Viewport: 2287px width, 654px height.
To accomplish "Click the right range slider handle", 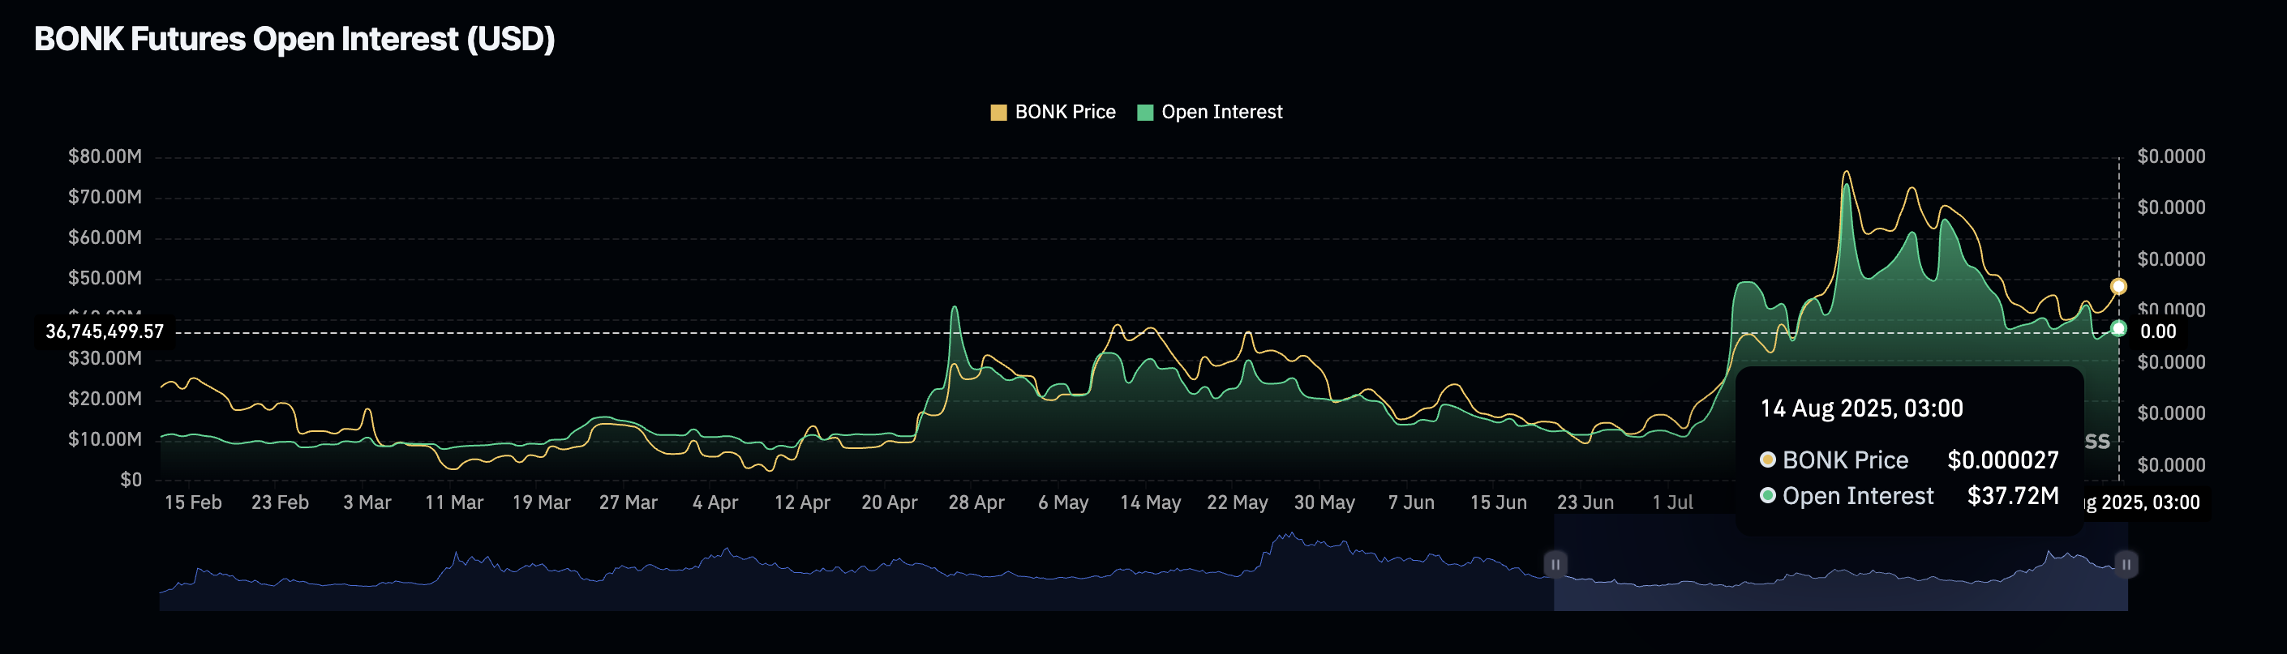I will click(2126, 564).
